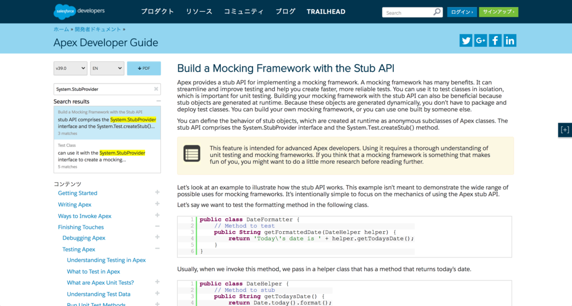Open the [+] feedback side tab
Image resolution: width=572 pixels, height=306 pixels.
tap(565, 130)
